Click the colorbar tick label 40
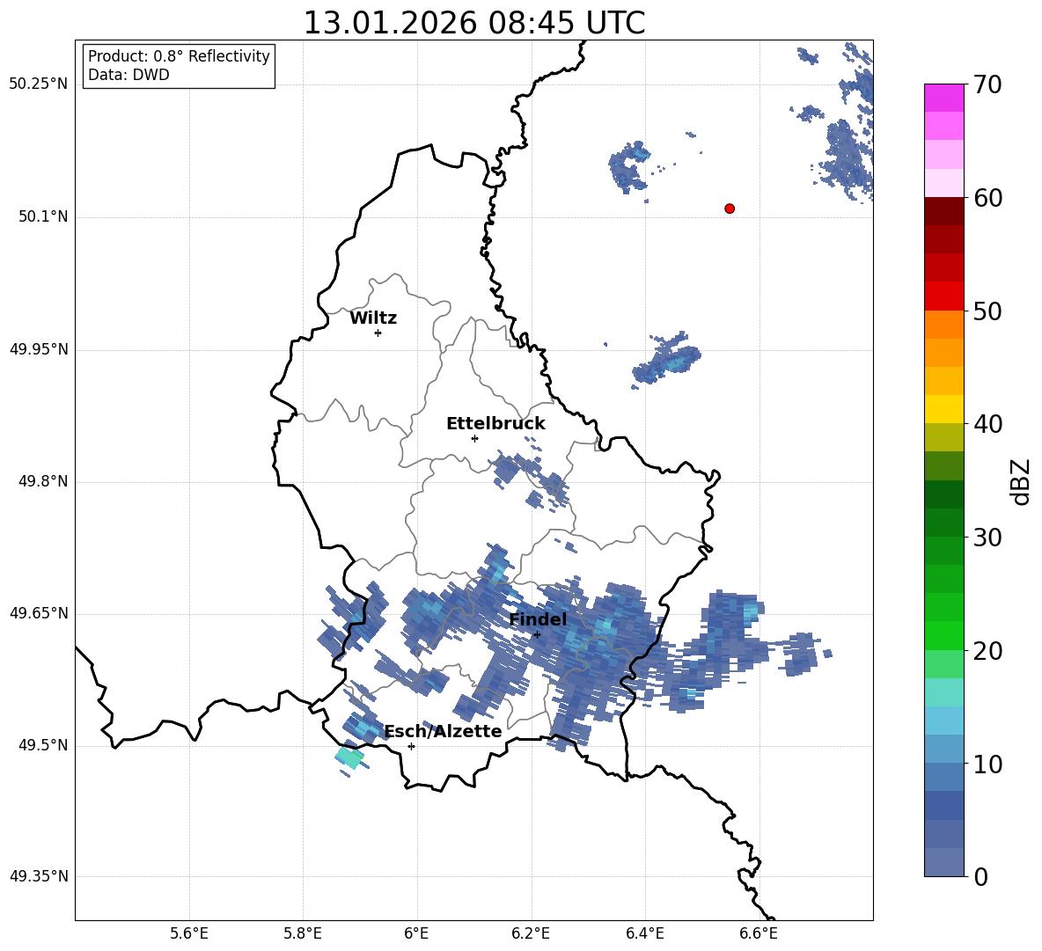This screenshot has width=1042, height=951. [987, 424]
